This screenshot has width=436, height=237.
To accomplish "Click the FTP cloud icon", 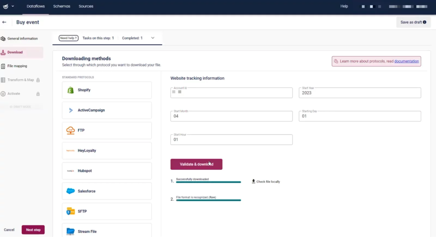I will click(71, 130).
